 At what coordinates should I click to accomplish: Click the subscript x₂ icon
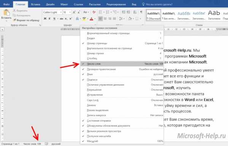click(x=66, y=19)
